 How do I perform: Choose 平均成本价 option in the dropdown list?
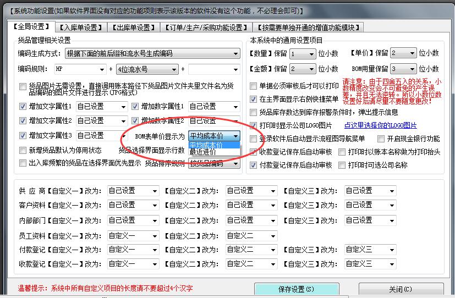click(x=206, y=145)
